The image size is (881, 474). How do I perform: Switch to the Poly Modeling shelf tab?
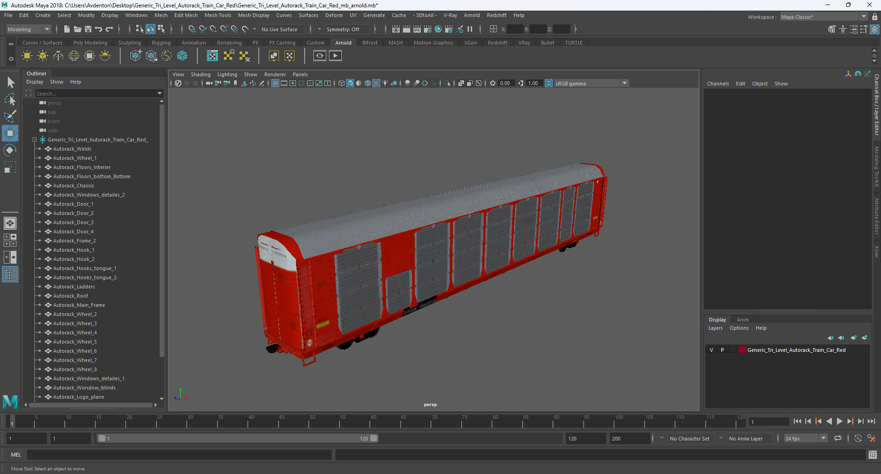(90, 43)
